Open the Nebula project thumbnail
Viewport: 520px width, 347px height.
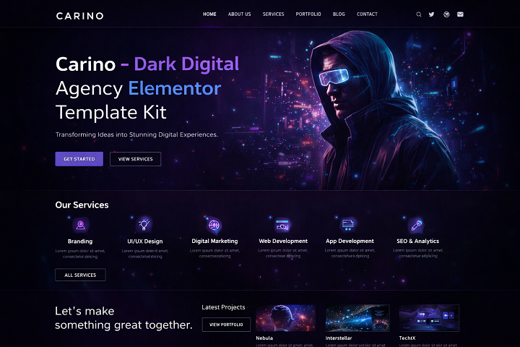point(285,318)
